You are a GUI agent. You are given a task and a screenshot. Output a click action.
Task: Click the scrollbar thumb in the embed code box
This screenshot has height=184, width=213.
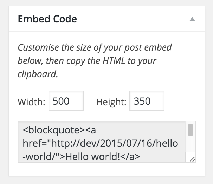tap(191, 130)
